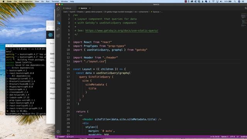The width and height of the screenshot is (247, 139).
Task: Click the back arrow in the browser window
Action: (x=49, y=28)
